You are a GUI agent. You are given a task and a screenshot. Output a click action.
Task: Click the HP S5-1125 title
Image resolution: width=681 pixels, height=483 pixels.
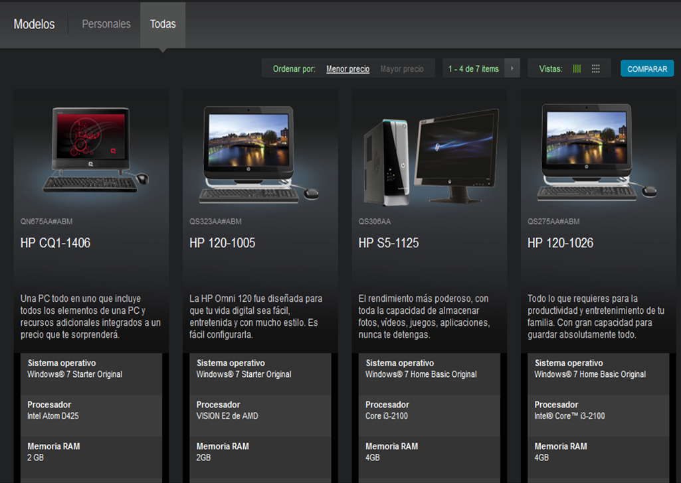point(389,243)
